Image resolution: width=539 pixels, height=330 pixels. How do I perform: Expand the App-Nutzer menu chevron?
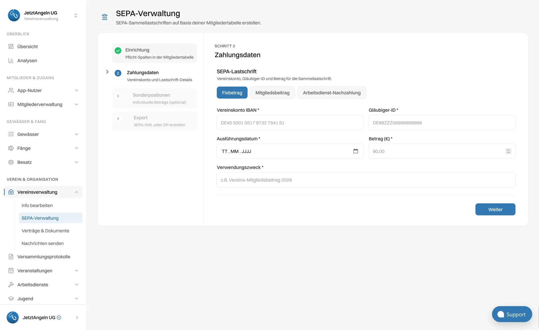click(x=76, y=90)
